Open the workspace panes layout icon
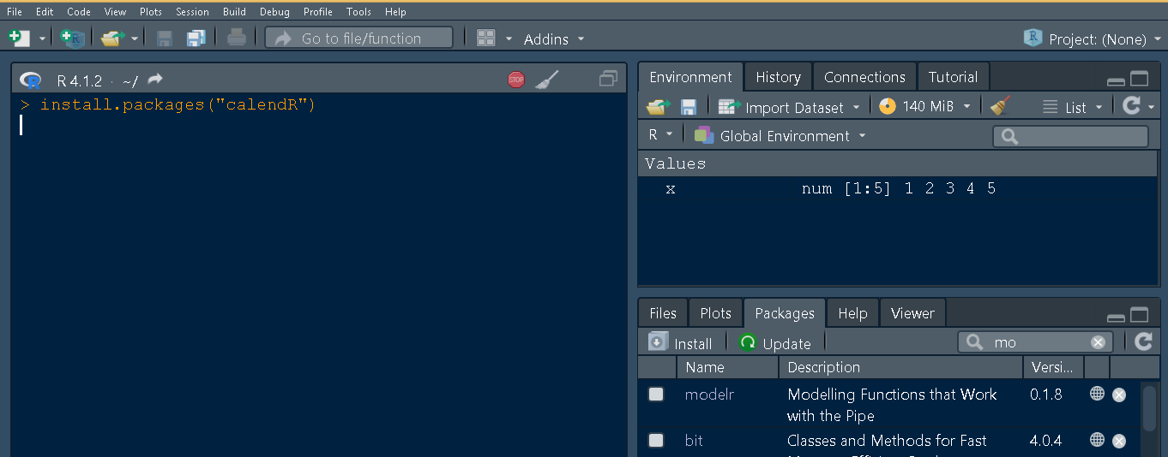The image size is (1168, 457). [x=485, y=39]
